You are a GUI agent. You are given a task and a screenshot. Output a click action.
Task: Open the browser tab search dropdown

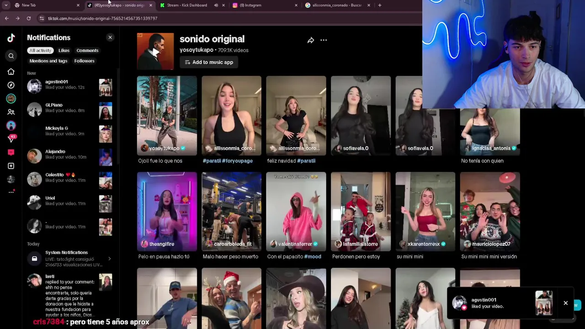point(6,5)
